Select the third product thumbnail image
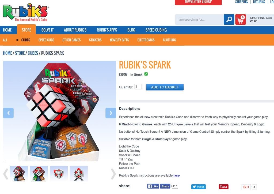The width and height of the screenshot is (274, 194). point(59,174)
